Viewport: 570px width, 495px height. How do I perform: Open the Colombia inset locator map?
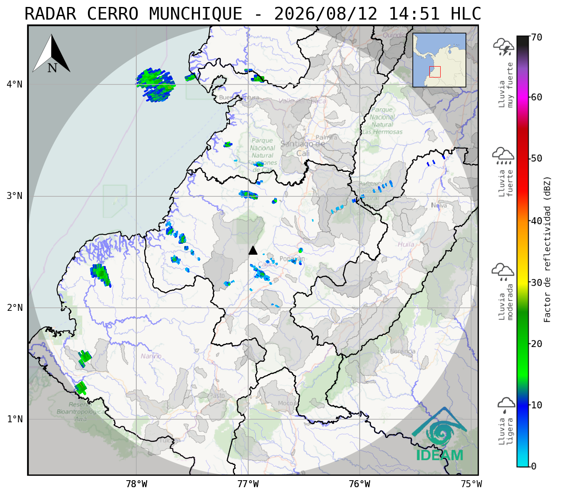(439, 60)
